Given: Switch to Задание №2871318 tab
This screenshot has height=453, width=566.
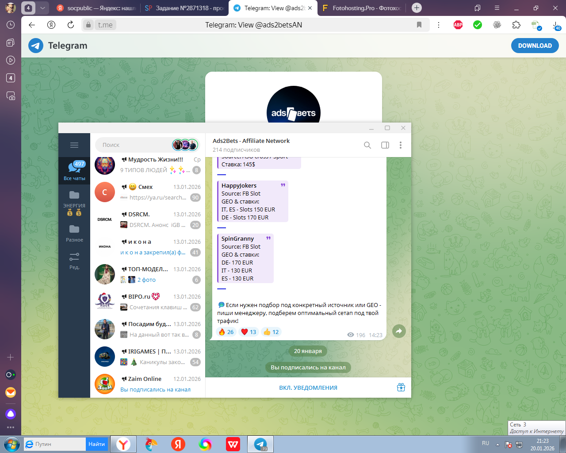Looking at the screenshot, I should point(184,8).
